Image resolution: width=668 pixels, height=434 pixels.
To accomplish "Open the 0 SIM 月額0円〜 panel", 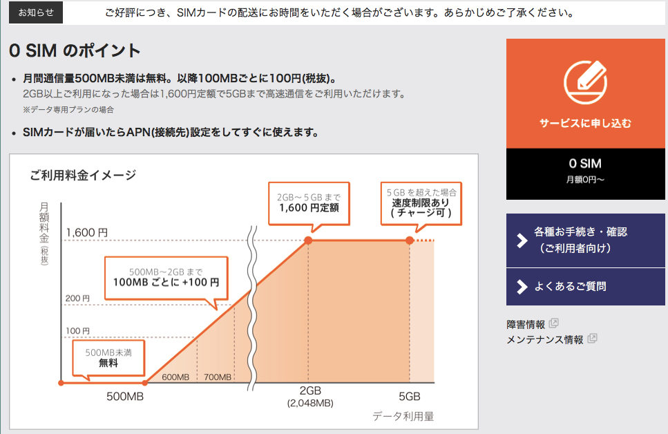I will pos(585,174).
